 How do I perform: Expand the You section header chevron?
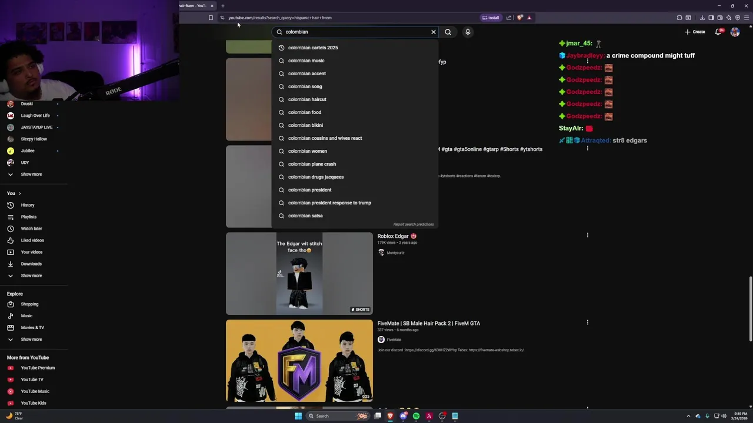pyautogui.click(x=19, y=193)
